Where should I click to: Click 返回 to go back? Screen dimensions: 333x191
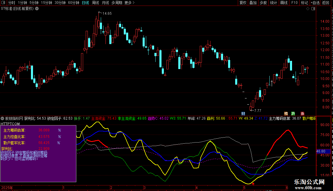pyautogui.click(x=325, y=3)
